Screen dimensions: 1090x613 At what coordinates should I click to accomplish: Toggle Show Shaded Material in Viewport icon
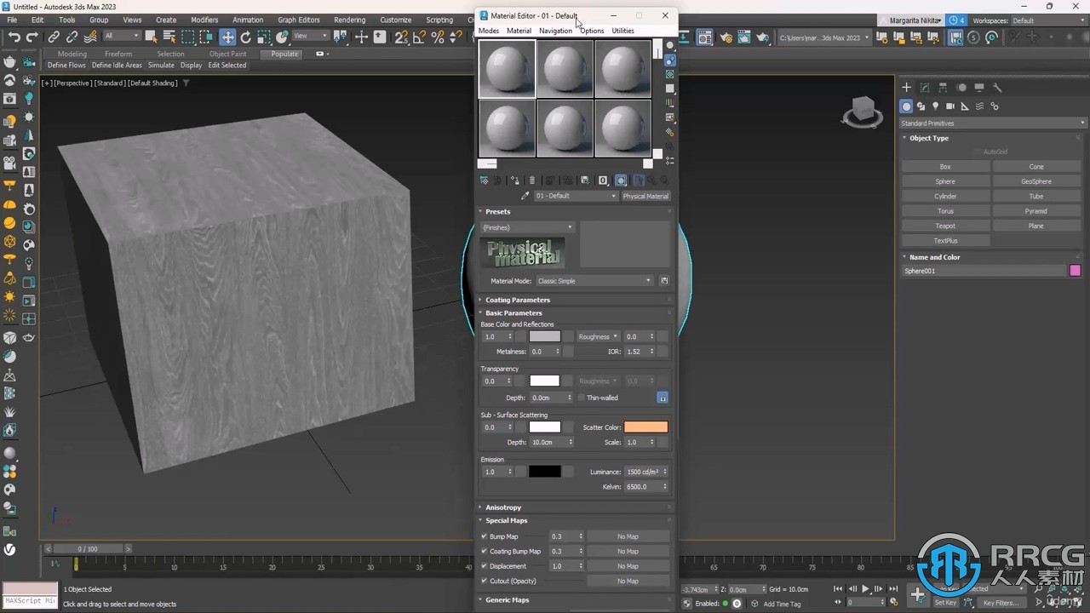click(621, 180)
